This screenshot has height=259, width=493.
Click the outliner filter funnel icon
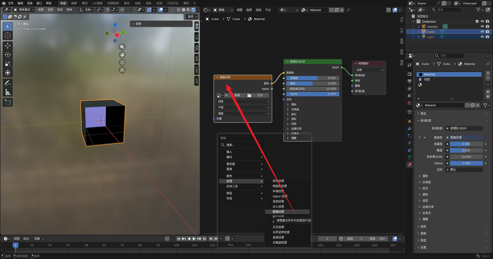(x=478, y=10)
